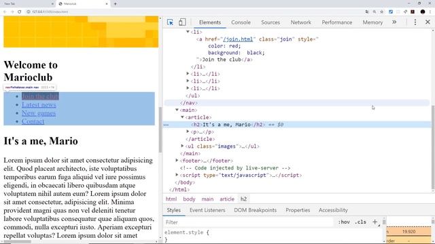Expand the fourth li node
This screenshot has height=244, width=435.
click(188, 88)
